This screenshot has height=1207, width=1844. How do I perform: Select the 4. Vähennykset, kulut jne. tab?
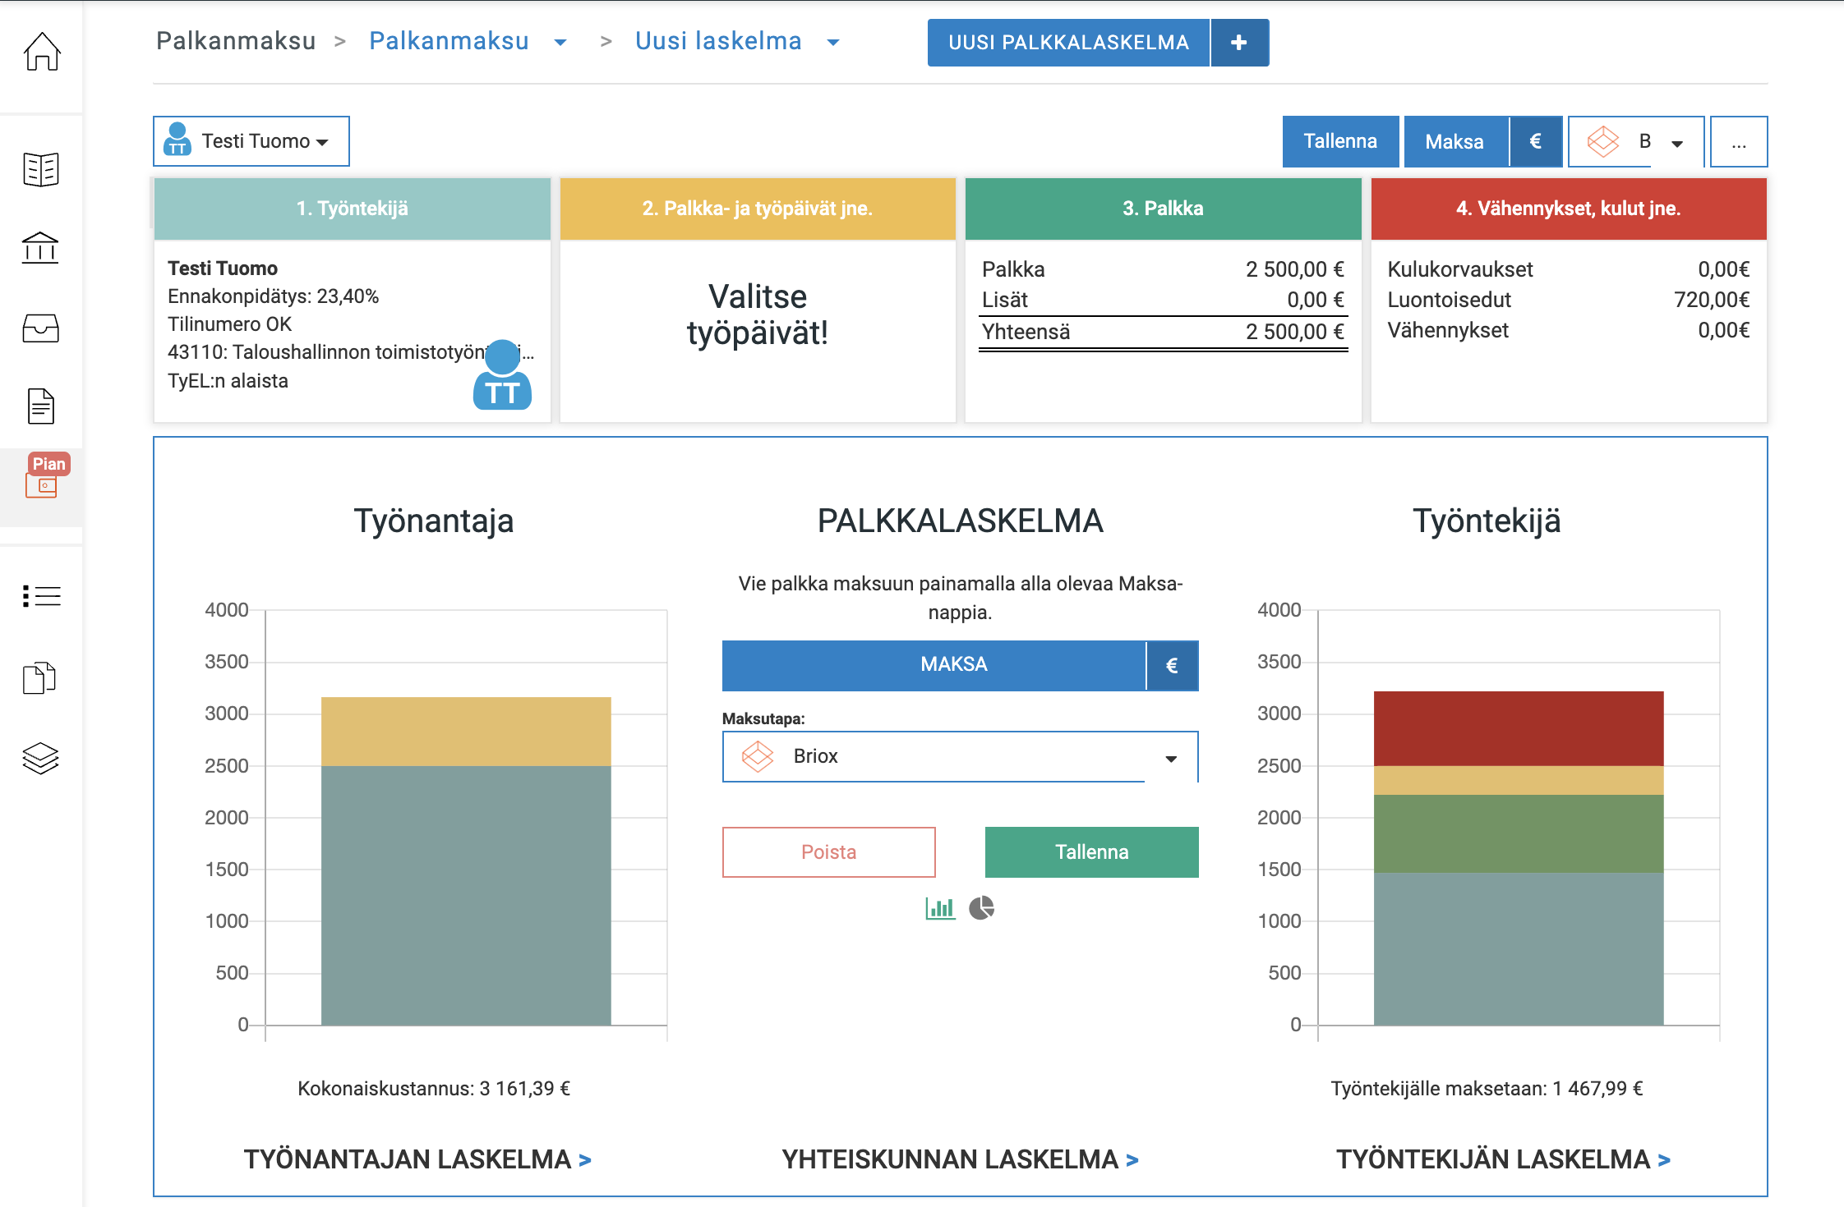tap(1568, 209)
